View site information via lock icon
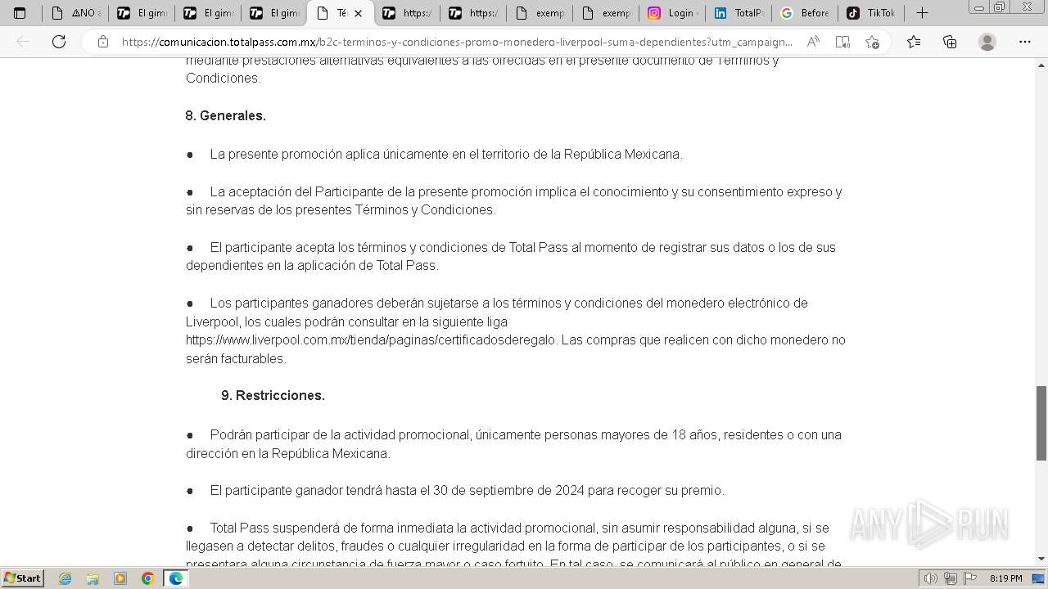1048x589 pixels. (x=103, y=42)
